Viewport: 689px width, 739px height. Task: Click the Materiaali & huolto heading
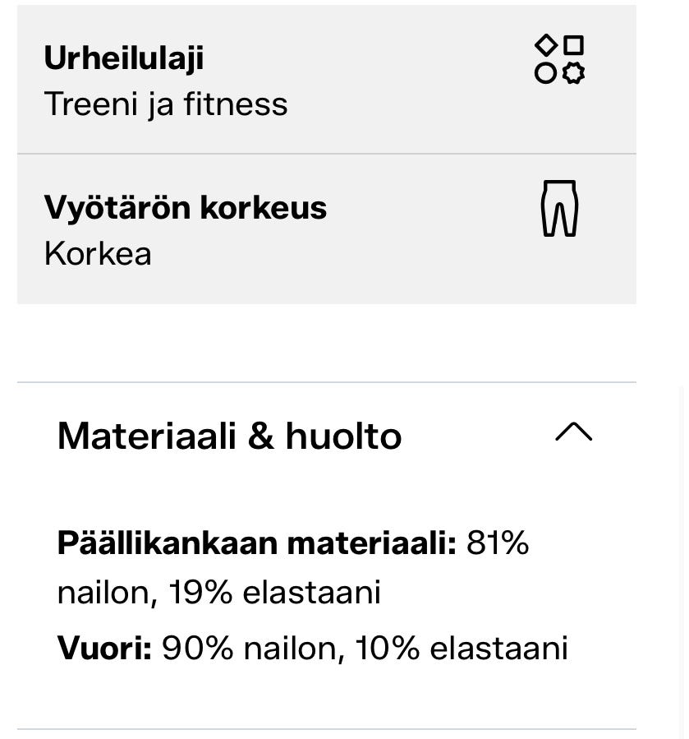coord(229,436)
